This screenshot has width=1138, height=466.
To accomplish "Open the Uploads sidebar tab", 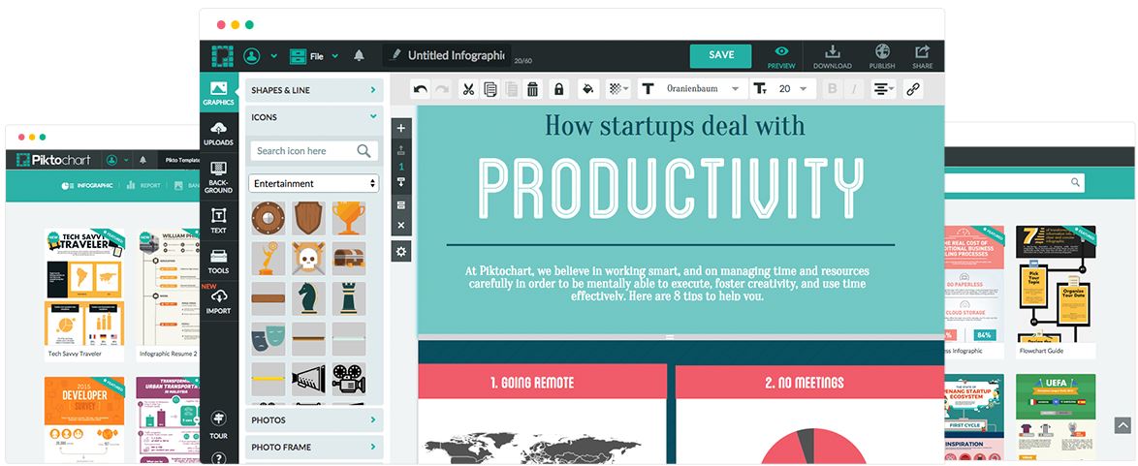I will (218, 134).
